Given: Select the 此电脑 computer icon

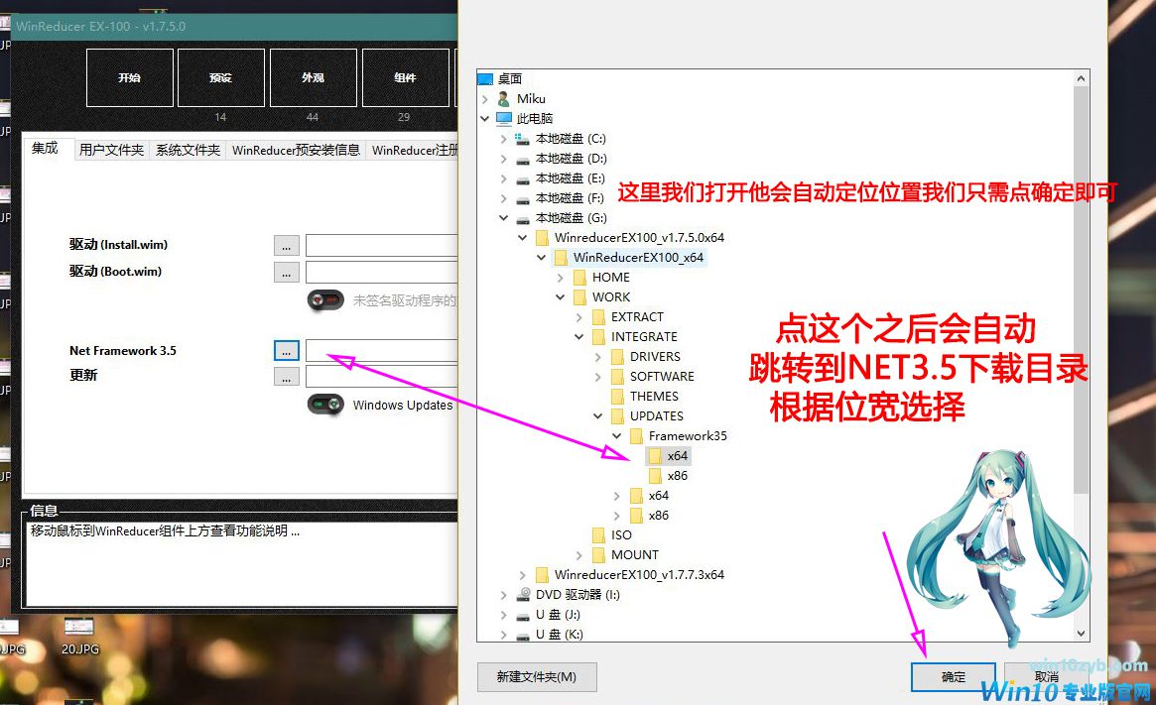Looking at the screenshot, I should (x=504, y=119).
